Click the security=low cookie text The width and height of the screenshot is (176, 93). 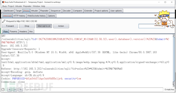pyautogui.click(x=73, y=79)
